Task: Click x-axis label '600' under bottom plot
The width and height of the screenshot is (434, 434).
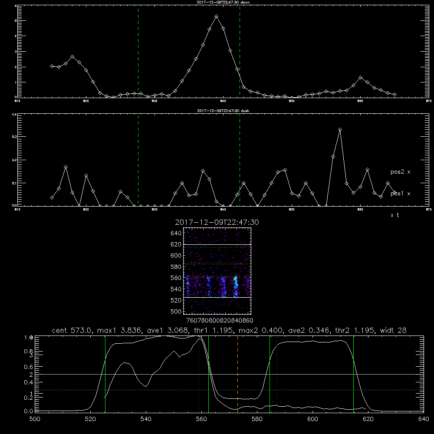Action: pyautogui.click(x=312, y=419)
